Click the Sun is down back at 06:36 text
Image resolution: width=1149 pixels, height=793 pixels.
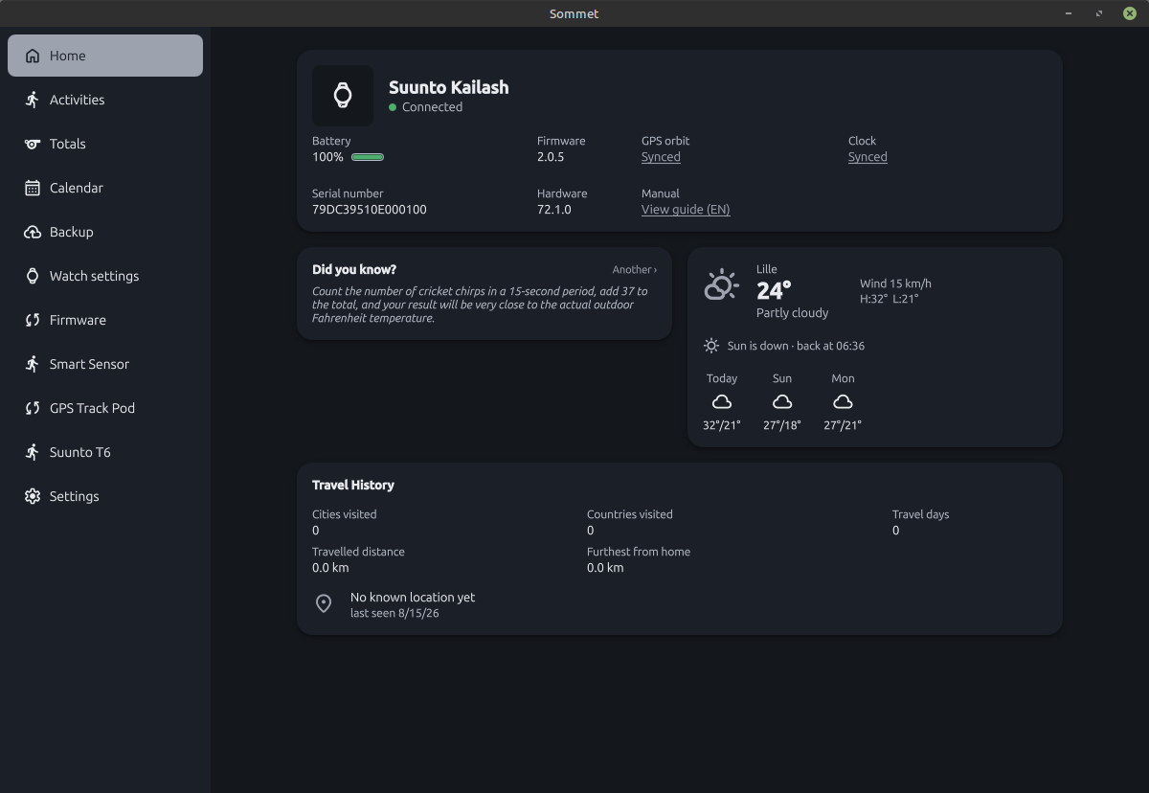coord(796,346)
